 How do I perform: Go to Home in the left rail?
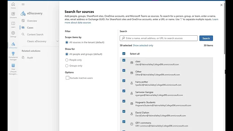[13, 6]
